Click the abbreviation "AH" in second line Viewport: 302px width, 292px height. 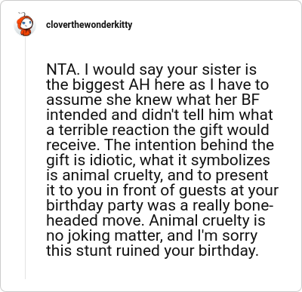139,85
